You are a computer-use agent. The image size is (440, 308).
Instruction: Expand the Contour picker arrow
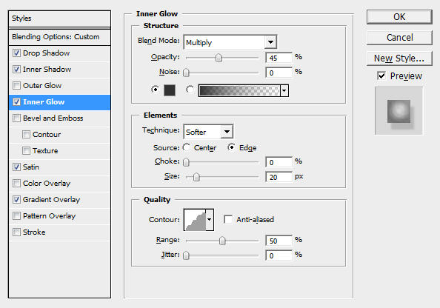(210, 220)
